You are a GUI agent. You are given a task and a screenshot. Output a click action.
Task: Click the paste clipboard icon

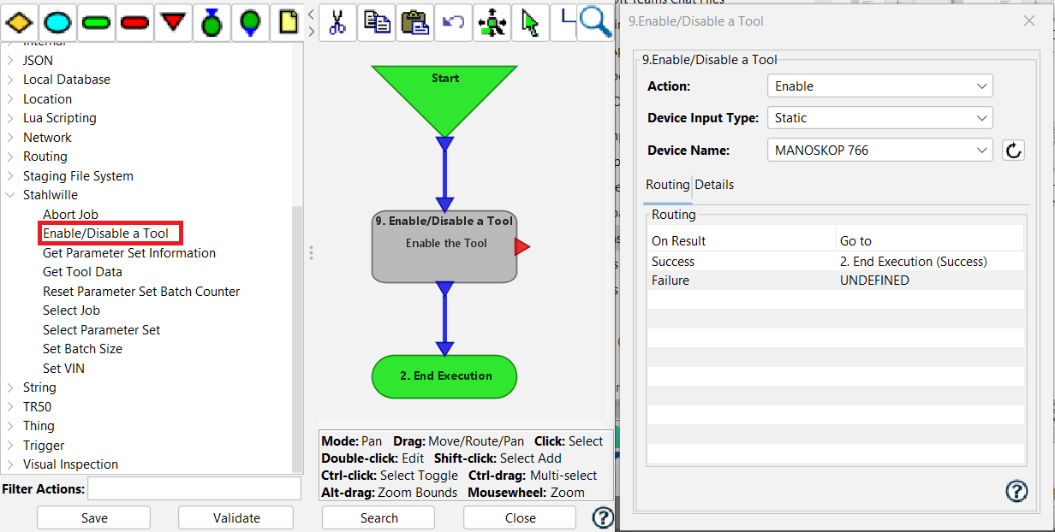414,22
